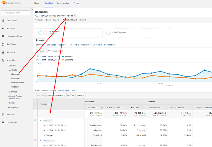Screen dimensions: 212x147
Task: Open Treemaps in the sidebar
Action: click(15, 79)
